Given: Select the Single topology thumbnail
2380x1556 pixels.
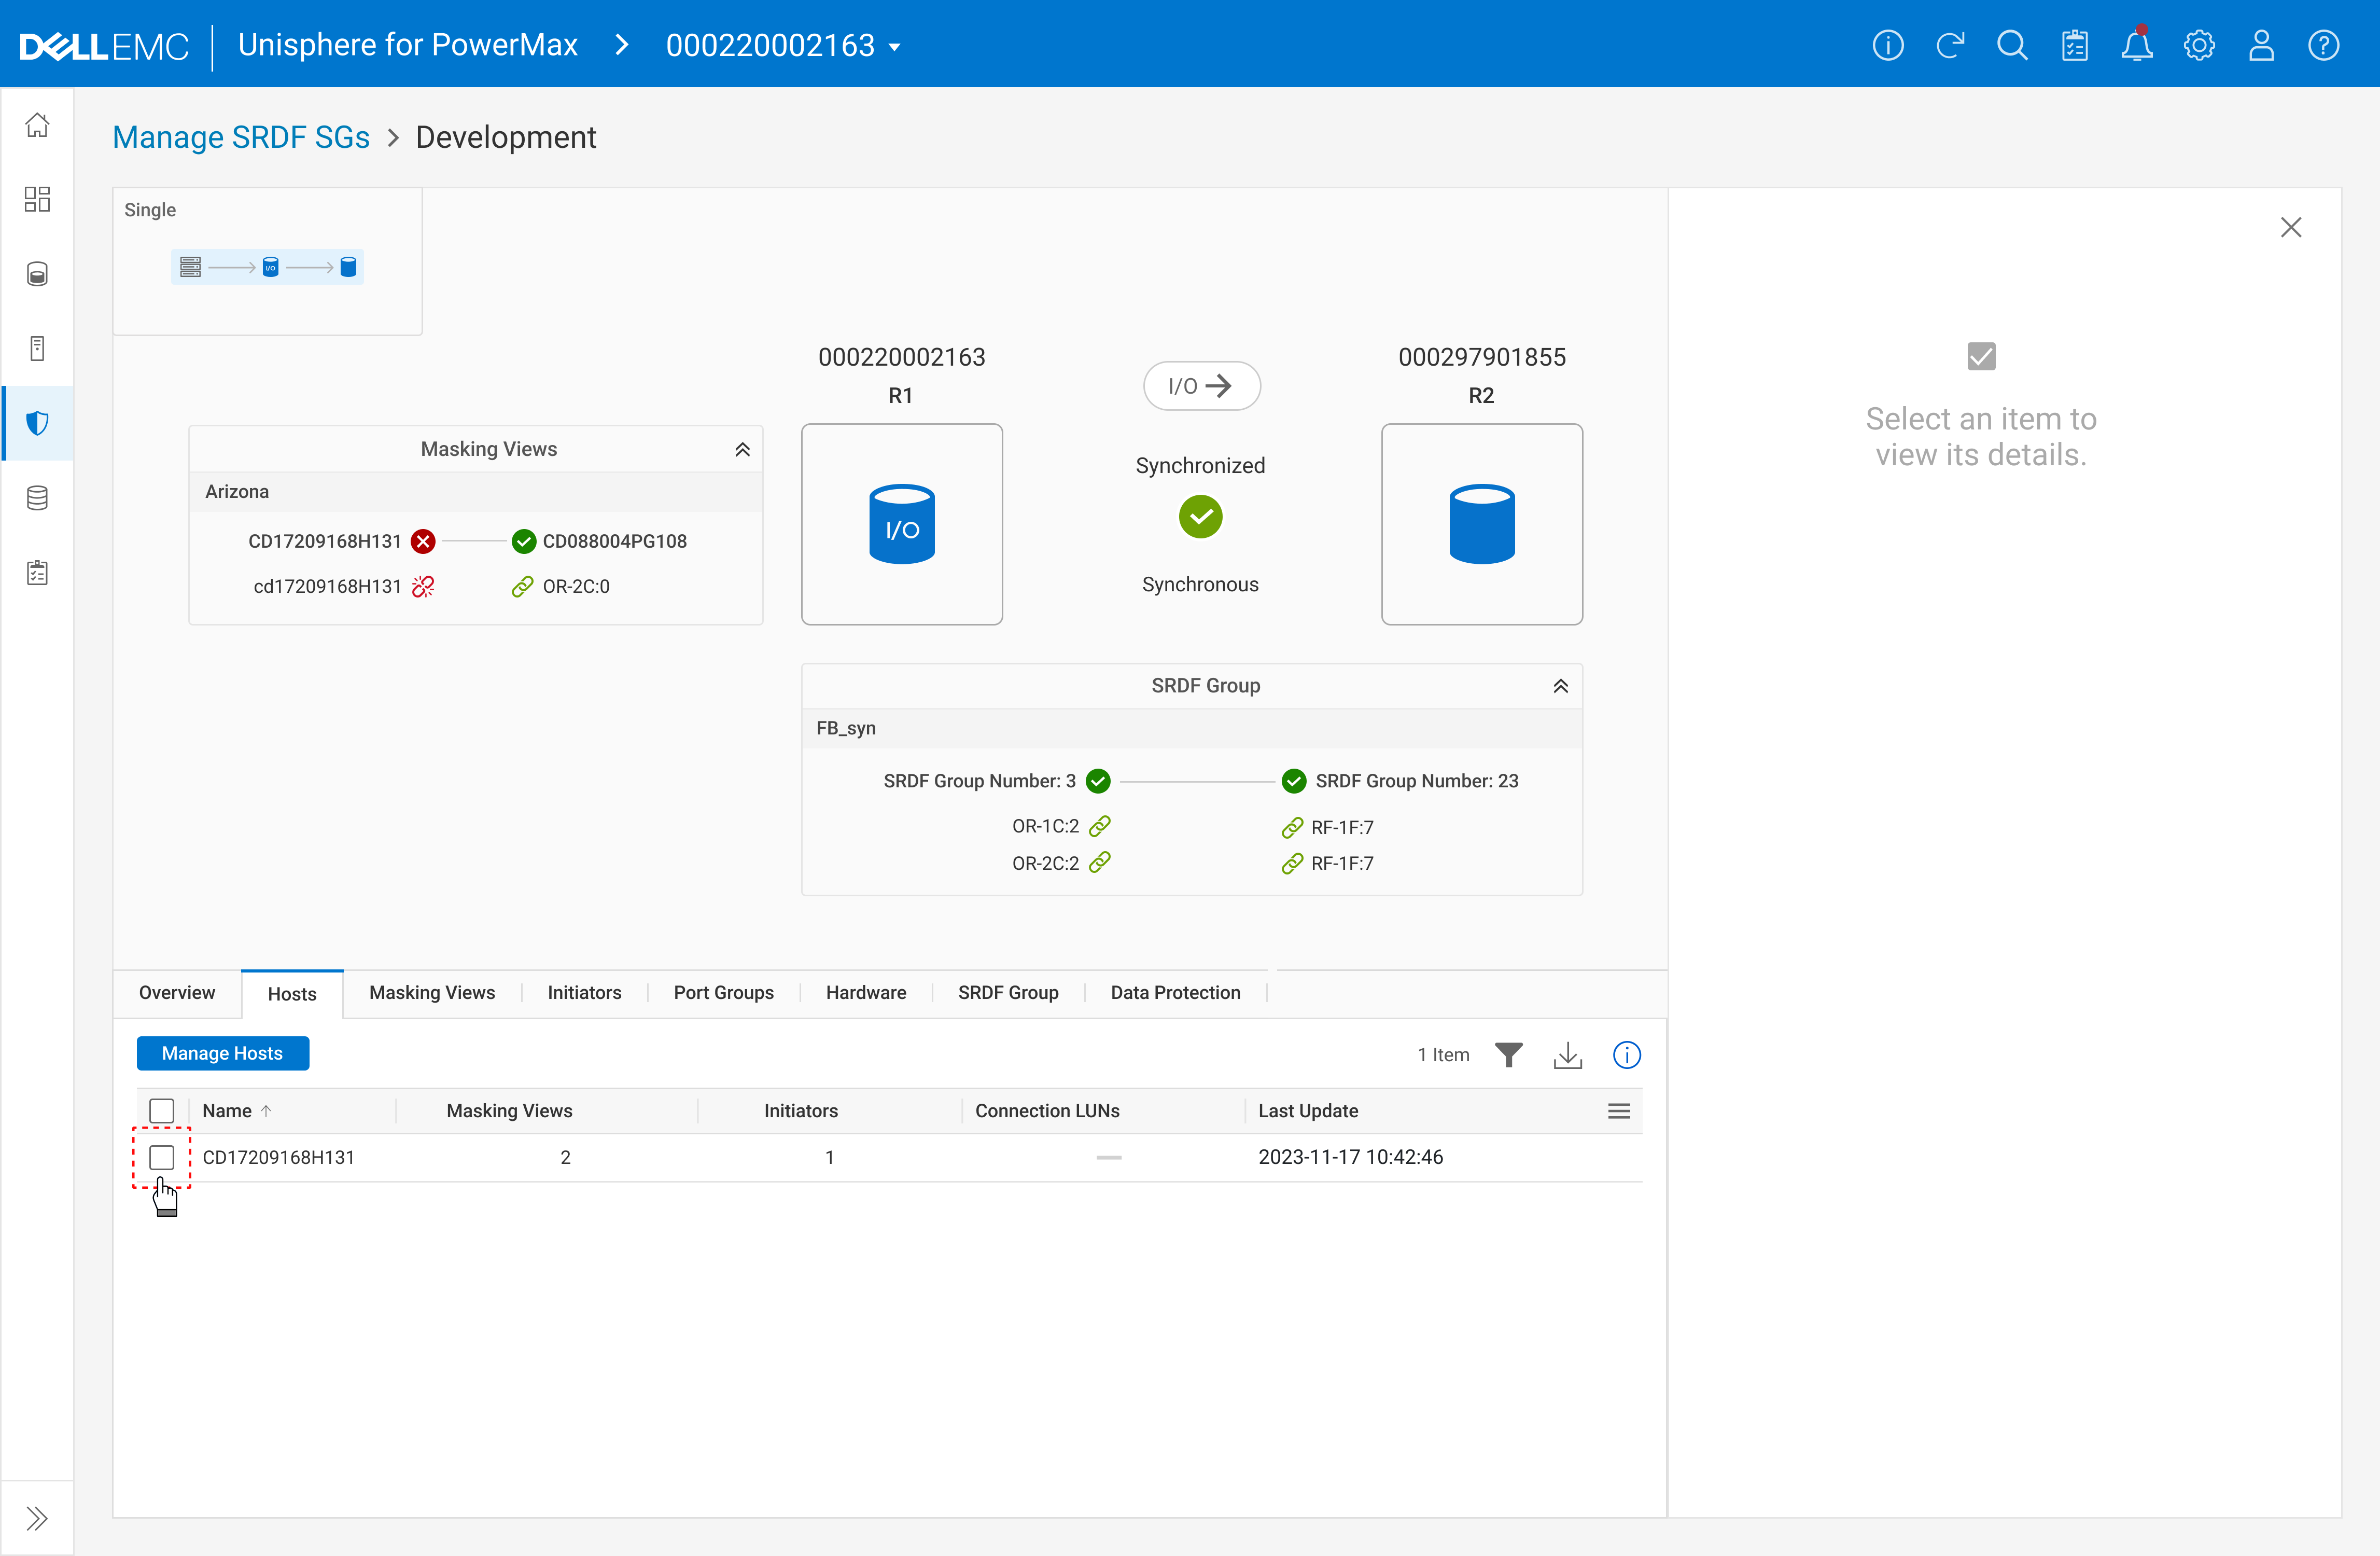Looking at the screenshot, I should pyautogui.click(x=267, y=267).
